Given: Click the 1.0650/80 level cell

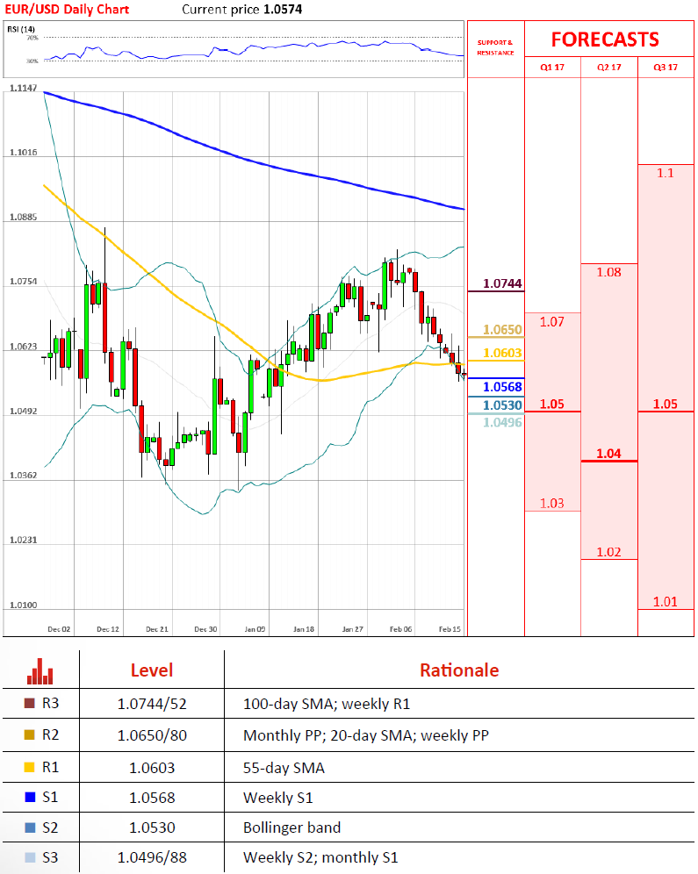Looking at the screenshot, I should pos(152,735).
